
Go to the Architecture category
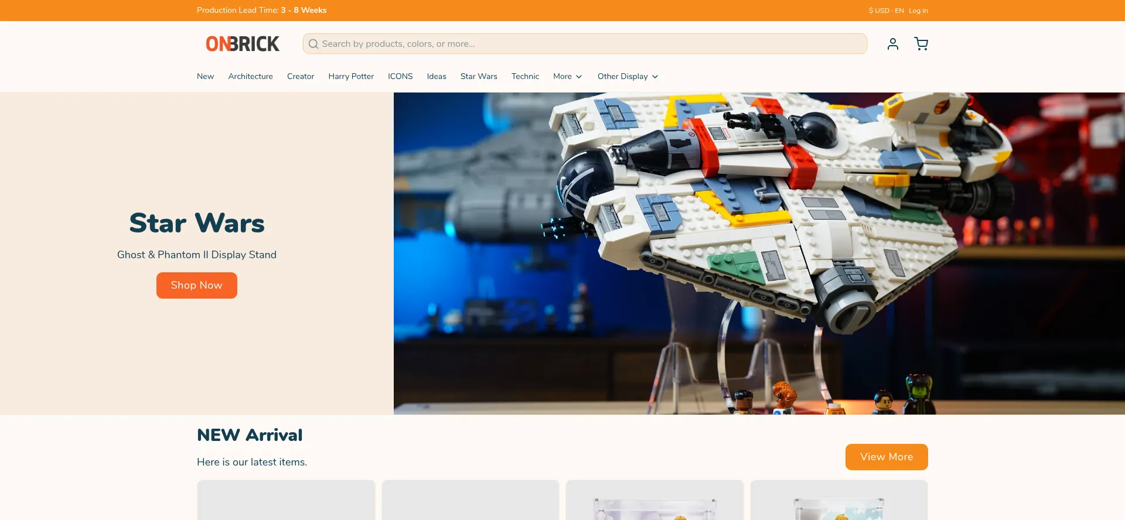(x=250, y=77)
